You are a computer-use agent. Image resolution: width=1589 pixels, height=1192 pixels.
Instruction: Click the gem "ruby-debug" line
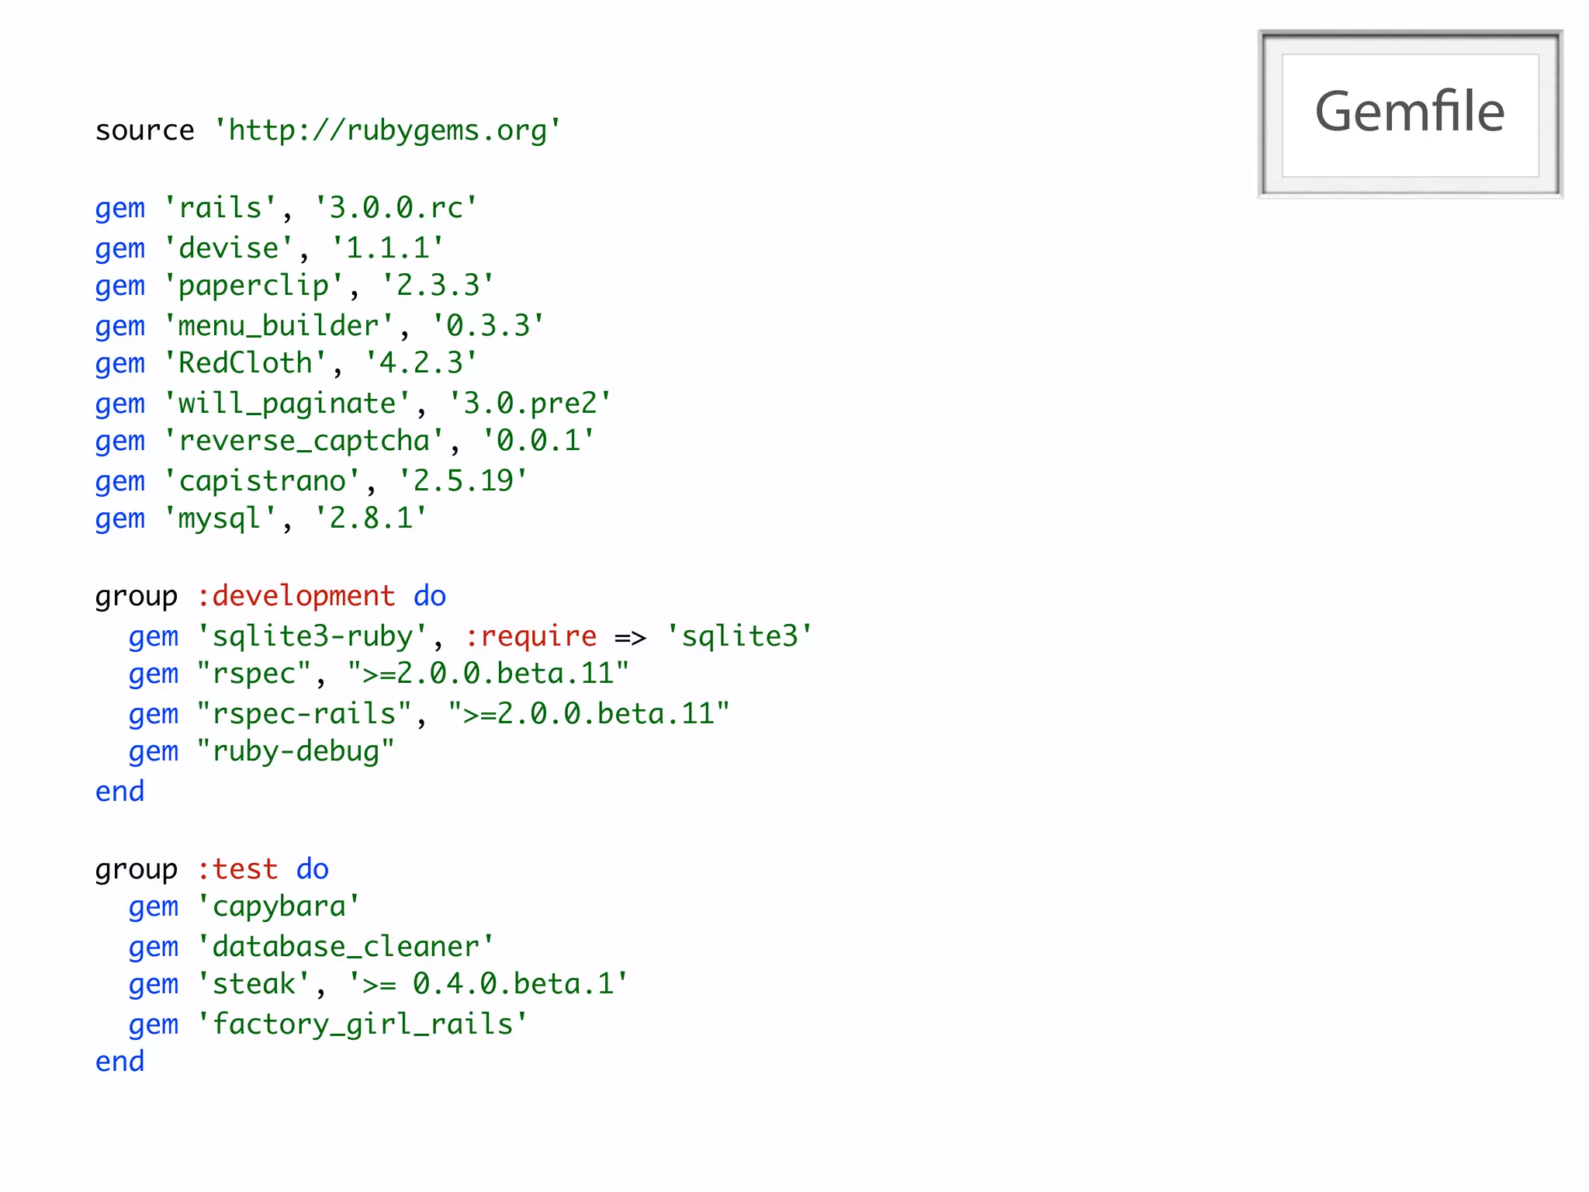click(261, 751)
